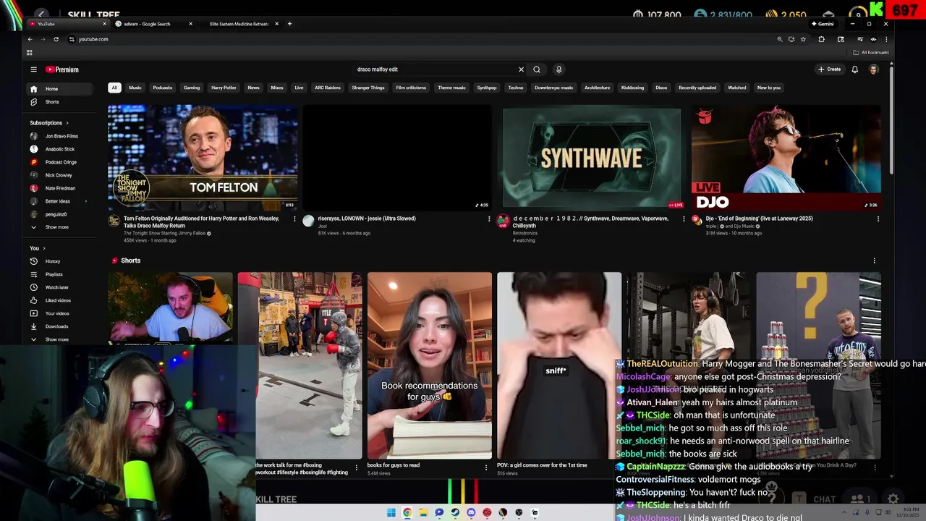Select the Kickboxing filter chip
The width and height of the screenshot is (926, 521).
pyautogui.click(x=632, y=88)
